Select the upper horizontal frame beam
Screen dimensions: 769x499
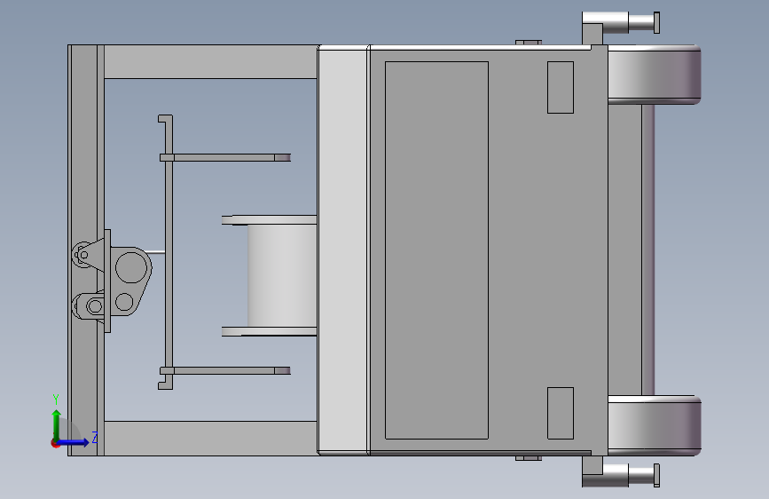pos(210,62)
